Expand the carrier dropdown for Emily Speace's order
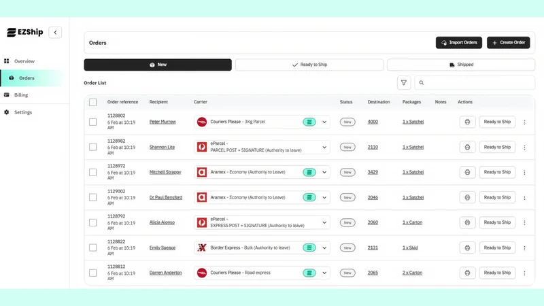 pos(324,248)
